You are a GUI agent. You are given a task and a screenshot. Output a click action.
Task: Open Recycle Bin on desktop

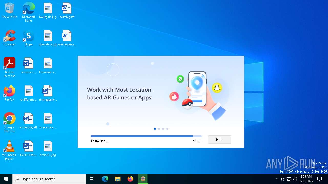tap(9, 11)
